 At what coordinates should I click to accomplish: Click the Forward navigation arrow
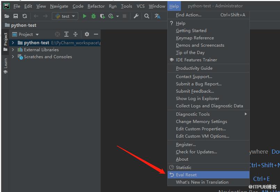tap(45, 16)
